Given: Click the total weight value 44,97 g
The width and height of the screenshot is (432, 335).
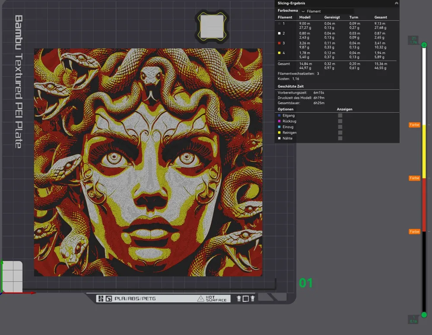Looking at the screenshot, I should point(305,68).
